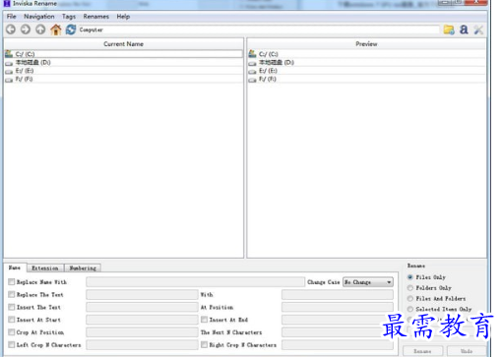
Task: Click the Insert The Text input field
Action: (142, 307)
